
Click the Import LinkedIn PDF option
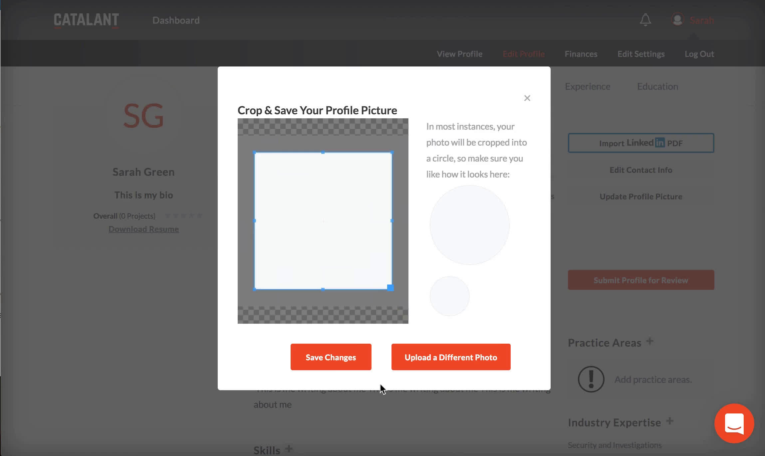[x=641, y=143]
